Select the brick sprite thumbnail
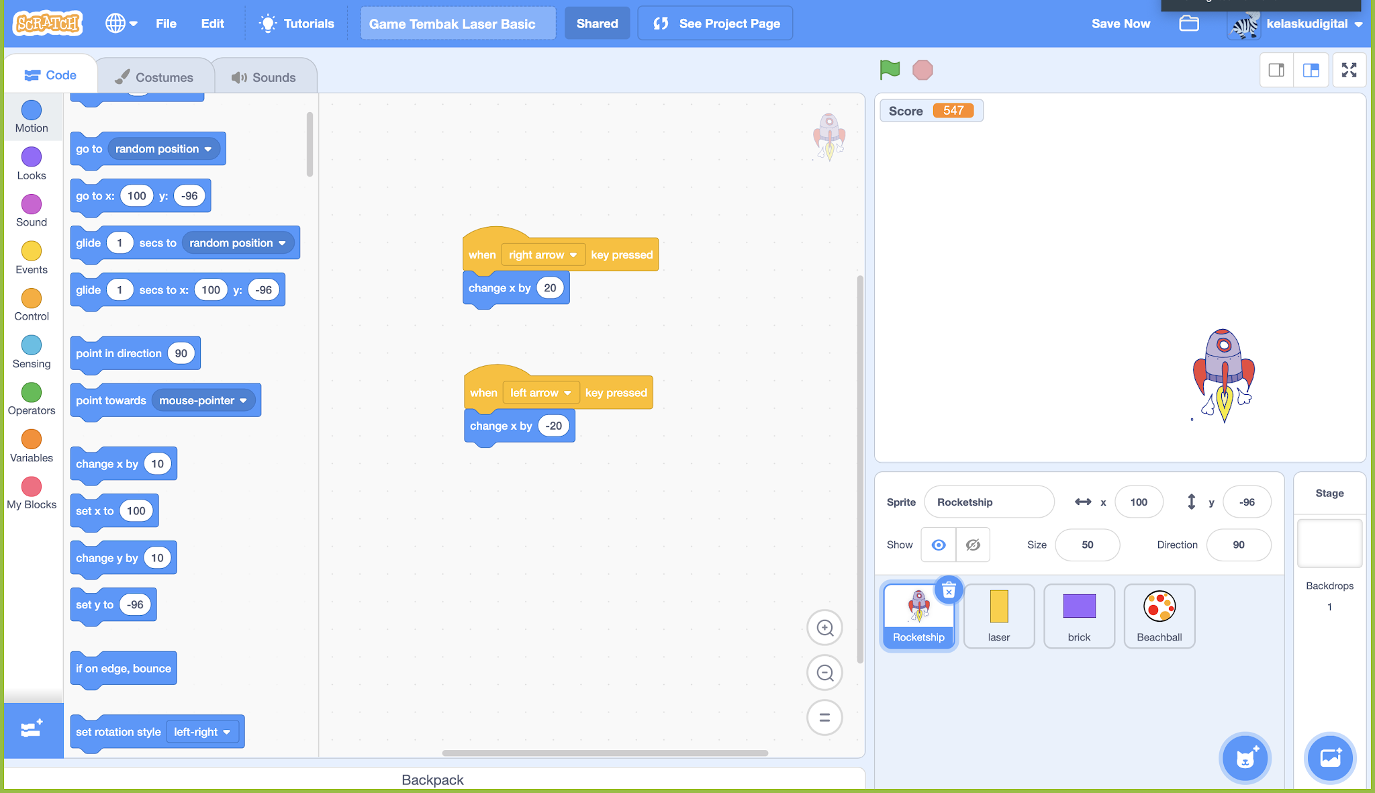The height and width of the screenshot is (793, 1375). coord(1079,616)
